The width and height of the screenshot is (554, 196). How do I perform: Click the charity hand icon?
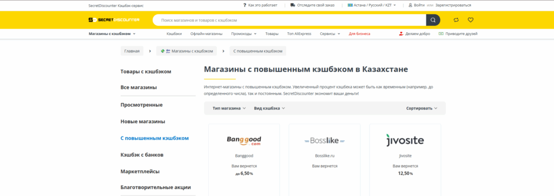click(x=401, y=34)
